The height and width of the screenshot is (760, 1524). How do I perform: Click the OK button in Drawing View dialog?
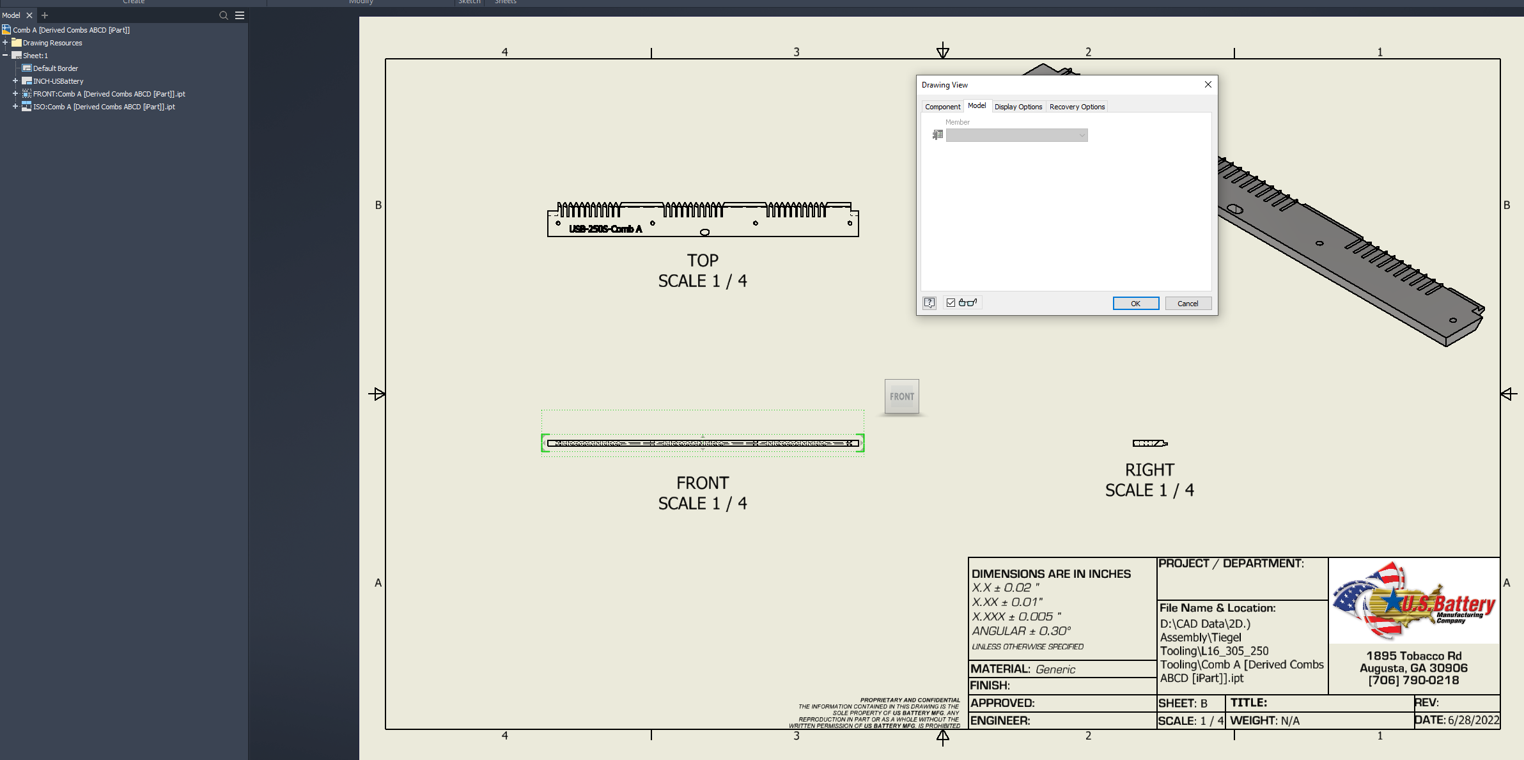coord(1135,303)
